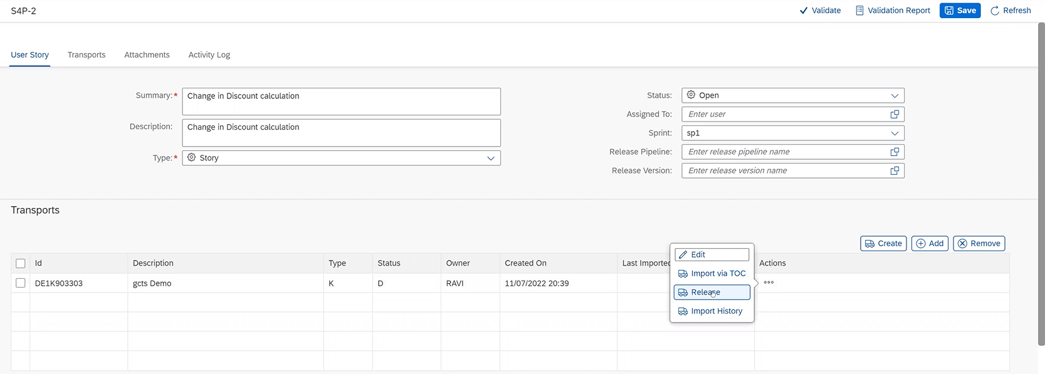Click the Refresh icon
This screenshot has width=1045, height=374.
click(x=994, y=11)
